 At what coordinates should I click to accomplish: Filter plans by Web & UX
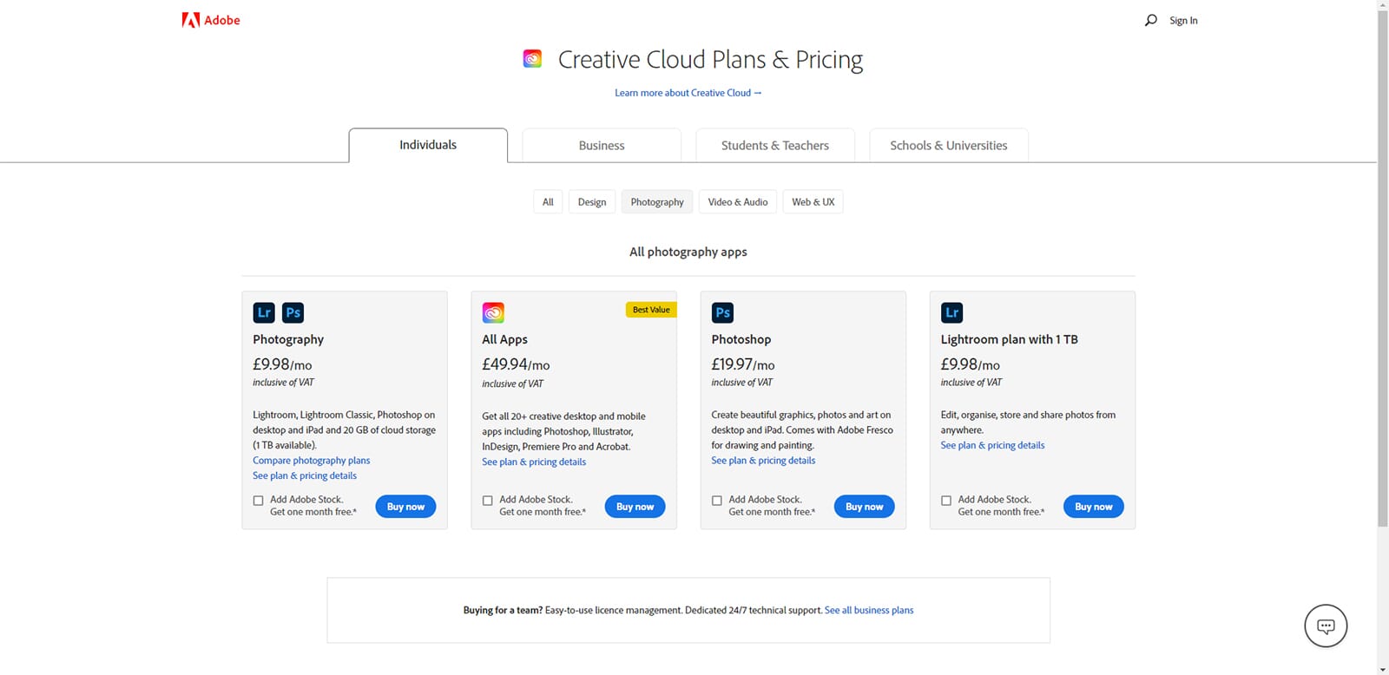click(813, 202)
